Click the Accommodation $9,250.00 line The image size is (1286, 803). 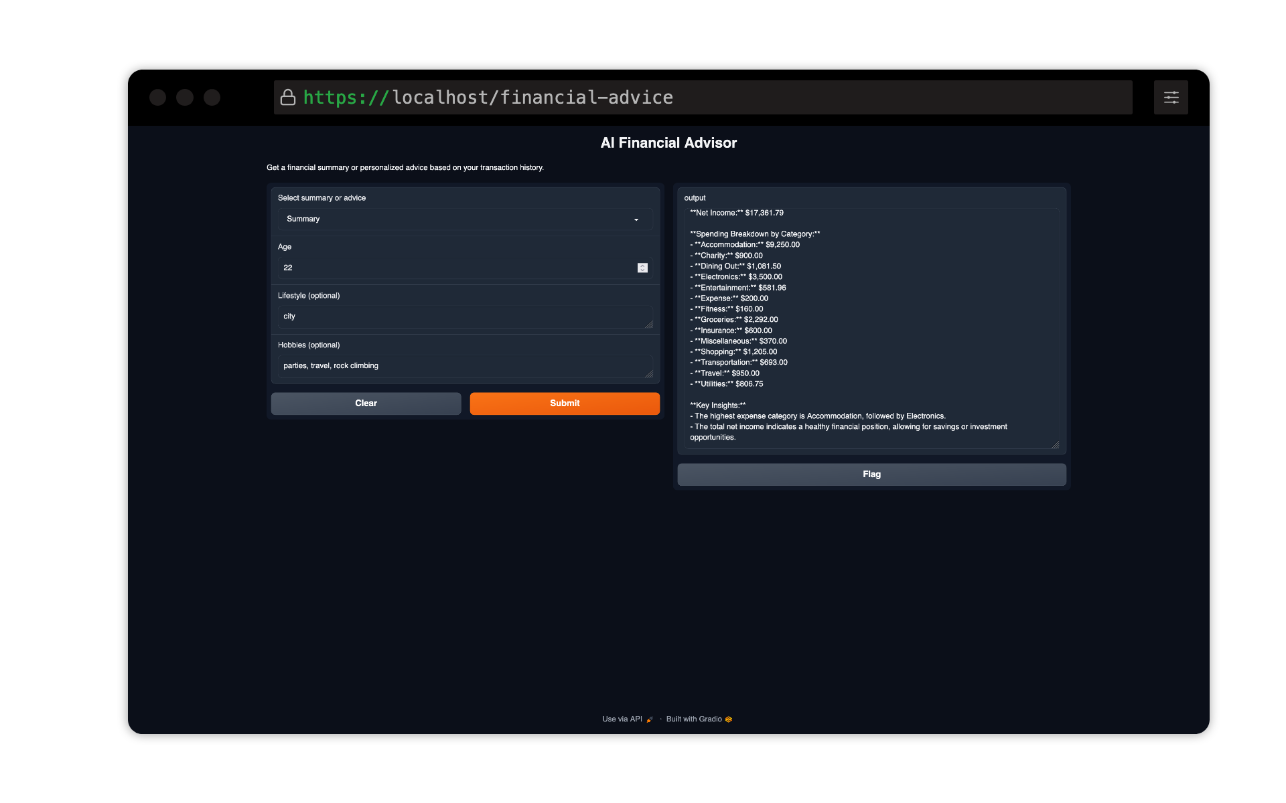[x=745, y=245]
